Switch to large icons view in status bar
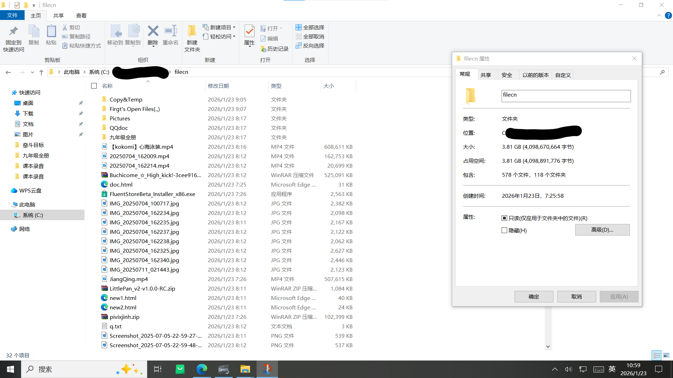The image size is (673, 378). 666,355
